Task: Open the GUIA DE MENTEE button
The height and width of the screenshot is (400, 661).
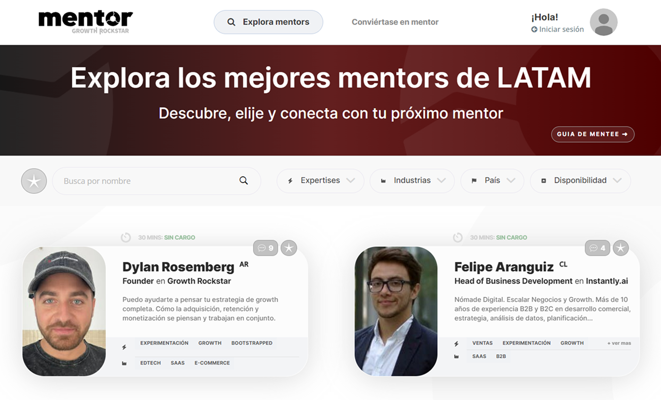Action: [593, 134]
